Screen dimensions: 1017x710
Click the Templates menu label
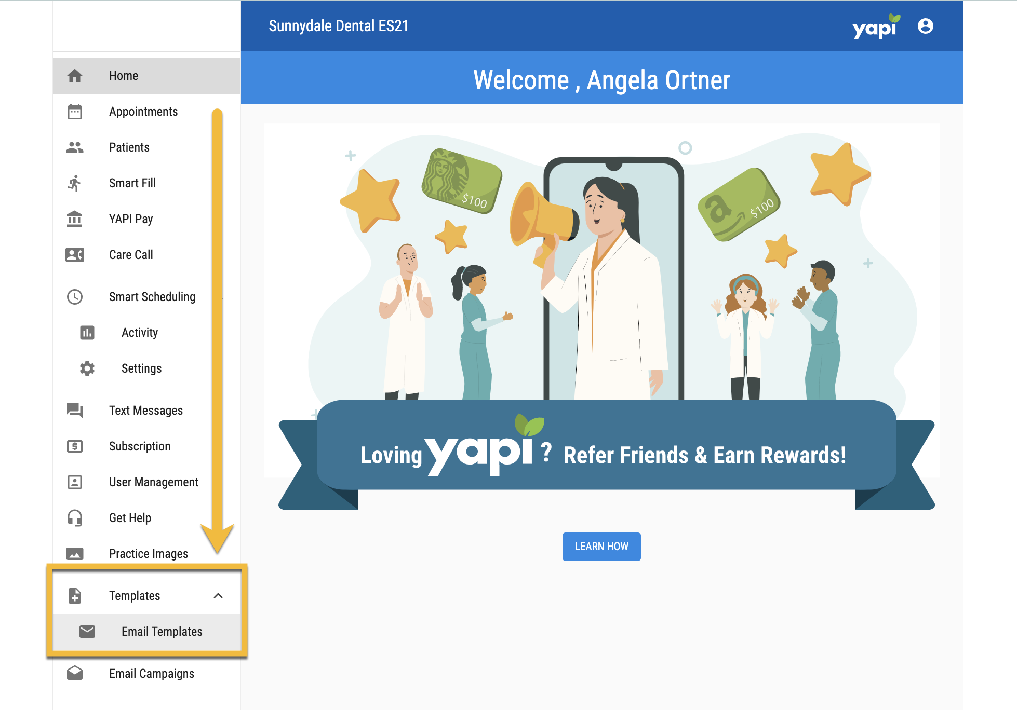point(135,596)
